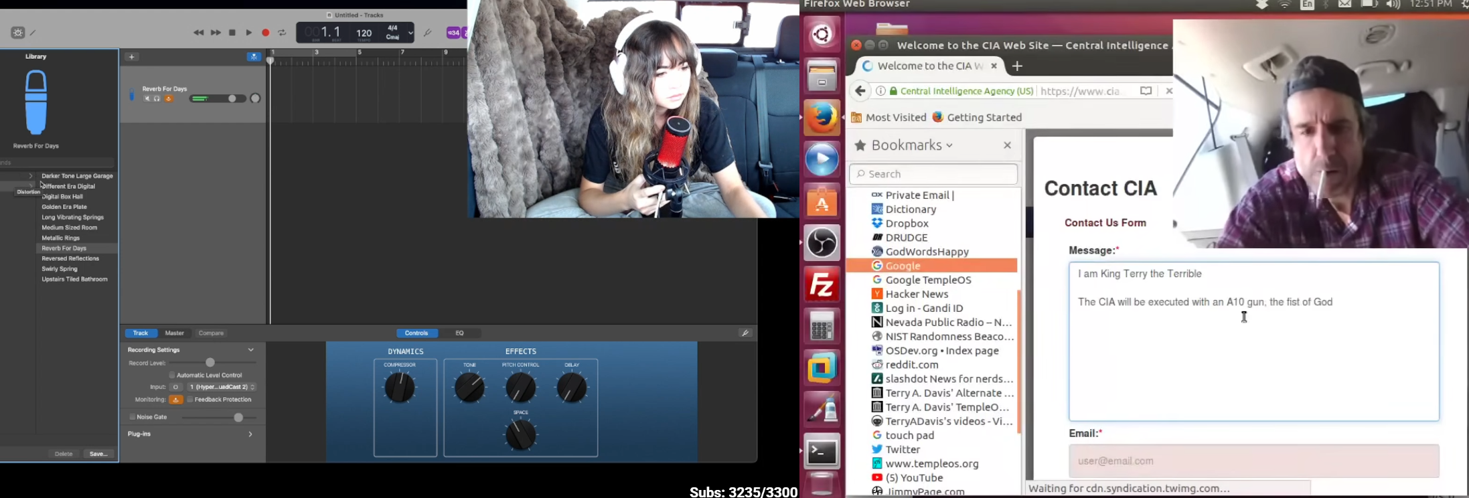This screenshot has height=498, width=1469.
Task: Start recording with the red Record button
Action: coord(266,32)
